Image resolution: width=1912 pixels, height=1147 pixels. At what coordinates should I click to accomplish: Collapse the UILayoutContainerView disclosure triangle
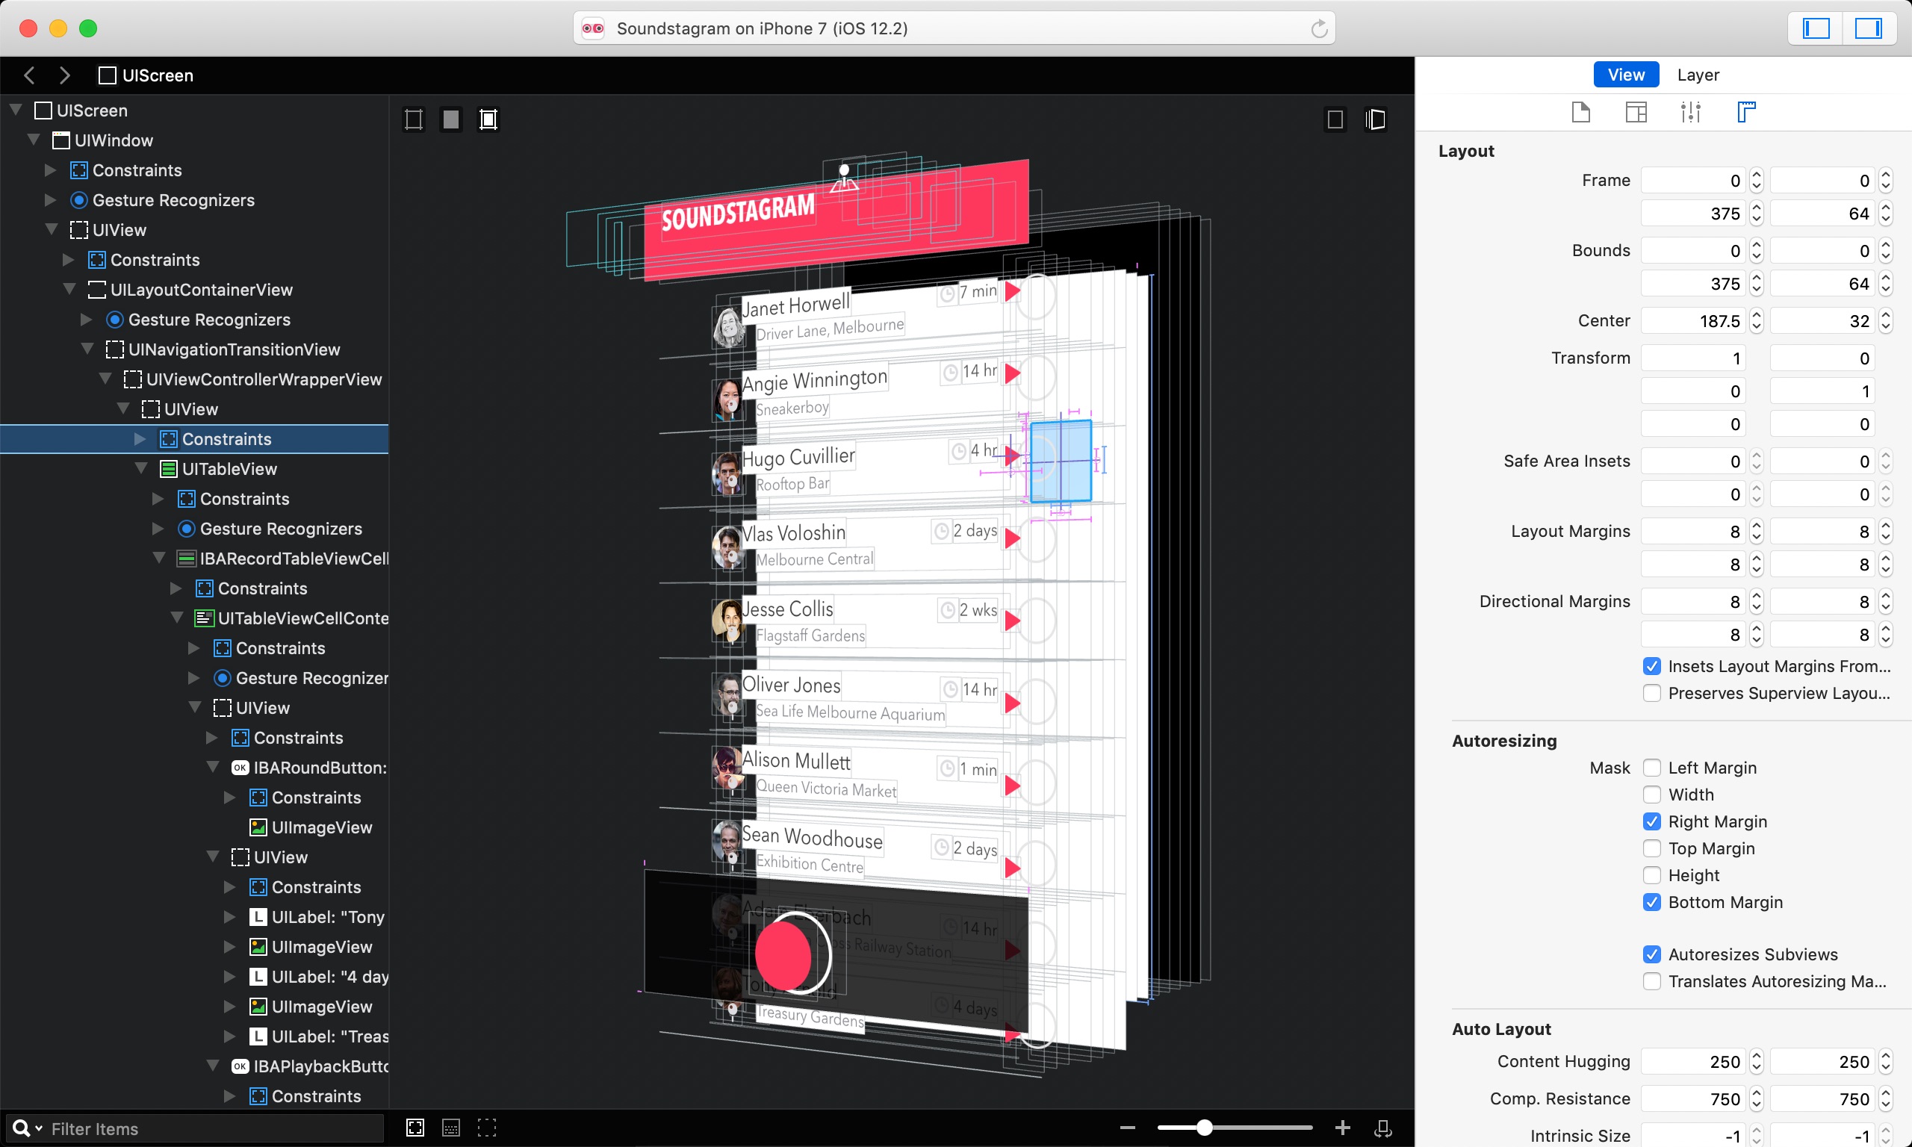[69, 289]
